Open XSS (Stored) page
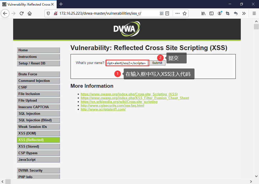 pos(38,147)
